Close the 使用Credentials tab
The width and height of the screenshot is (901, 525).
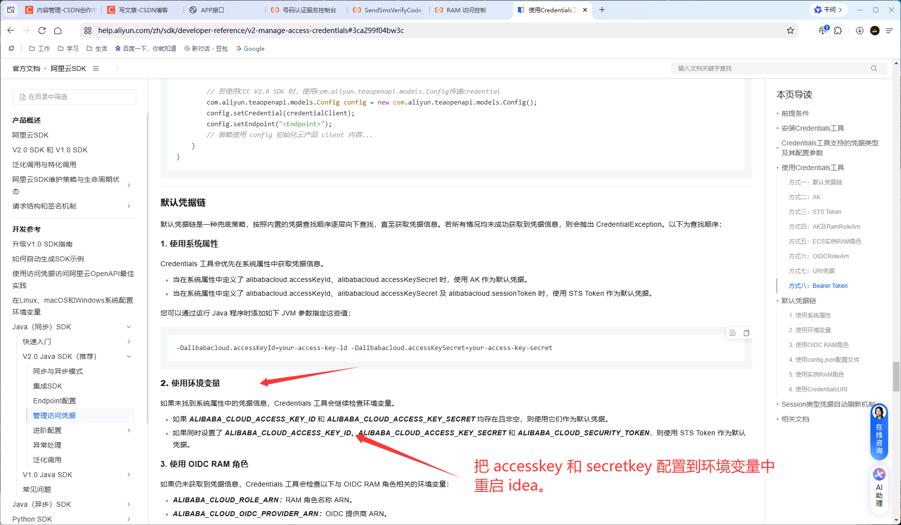pyautogui.click(x=585, y=10)
